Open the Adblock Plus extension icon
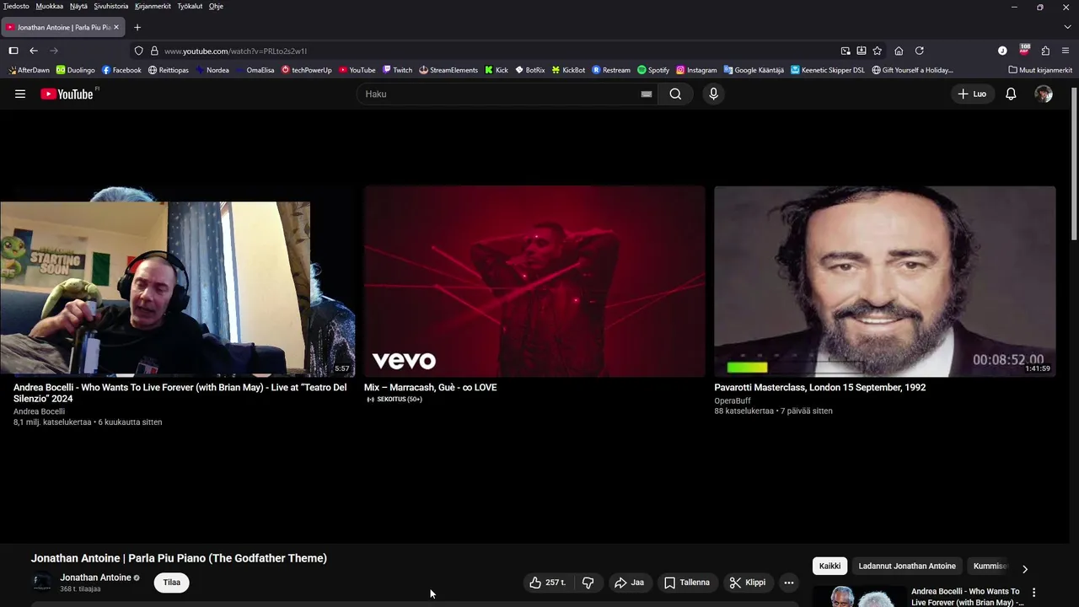Viewport: 1079px width, 607px height. pyautogui.click(x=1024, y=50)
